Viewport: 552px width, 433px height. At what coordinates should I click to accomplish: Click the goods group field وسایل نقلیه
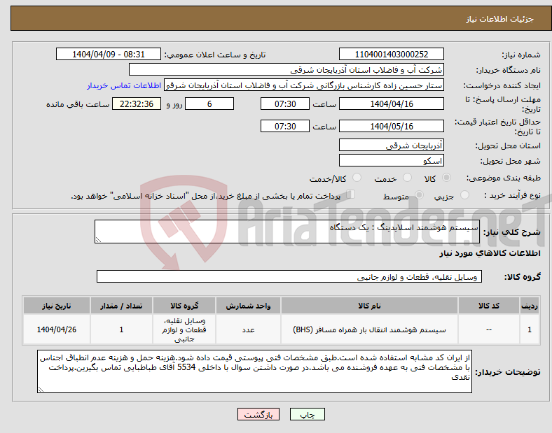289,276
